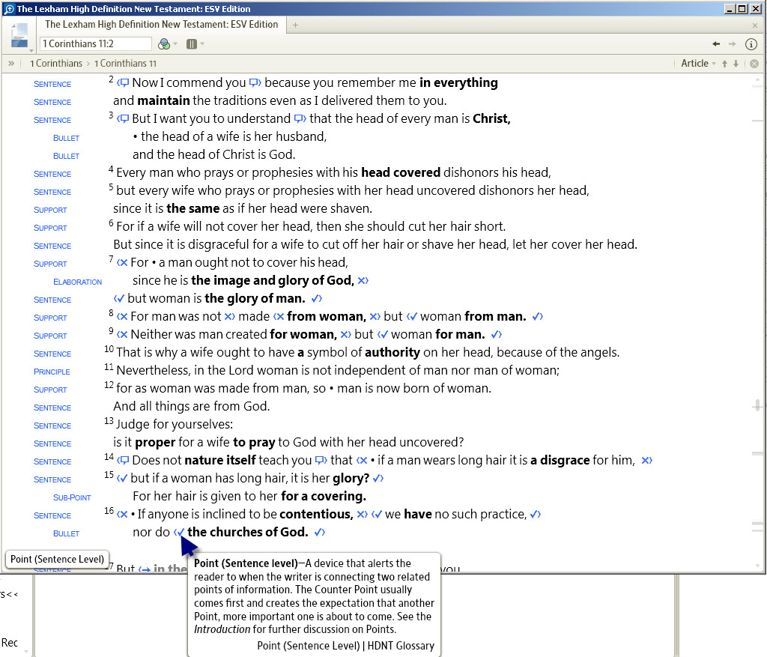Click 'Point (Sentence Level) | HDNT Glossary' source line
Viewport: 767px width, 657px height.
tap(345, 646)
